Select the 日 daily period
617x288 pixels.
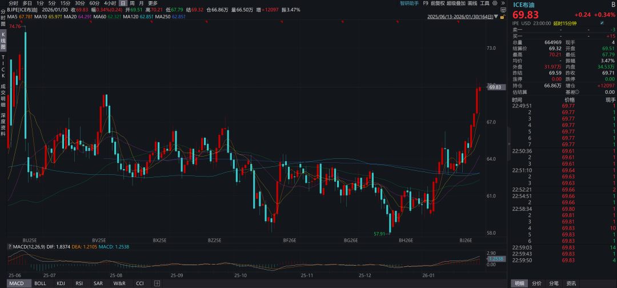(x=122, y=3)
